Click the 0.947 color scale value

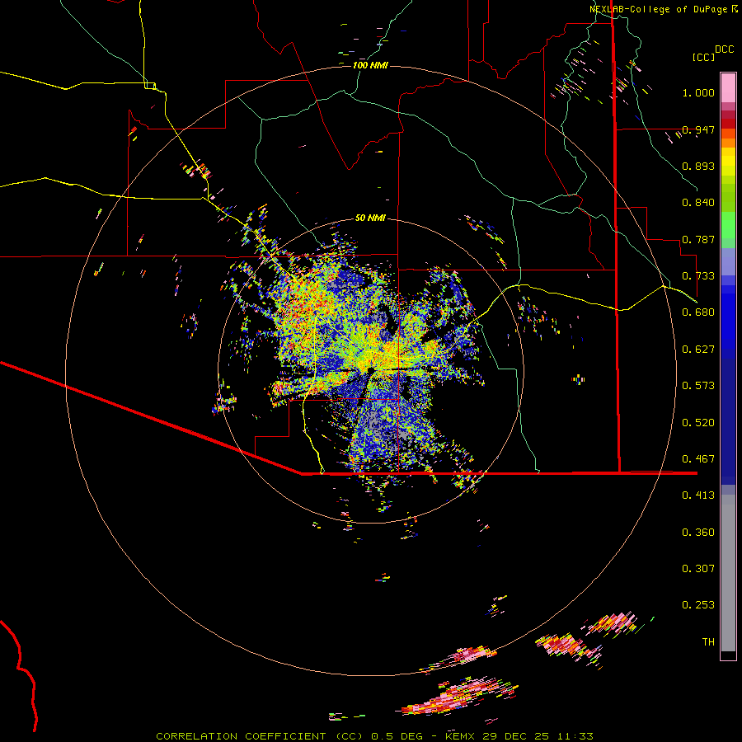coord(698,129)
